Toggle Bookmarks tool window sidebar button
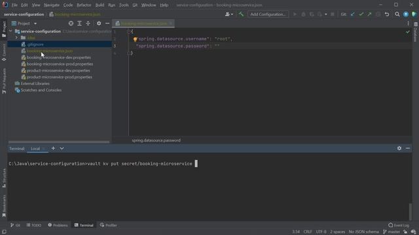Image resolution: width=419 pixels, height=235 pixels. coord(4,206)
